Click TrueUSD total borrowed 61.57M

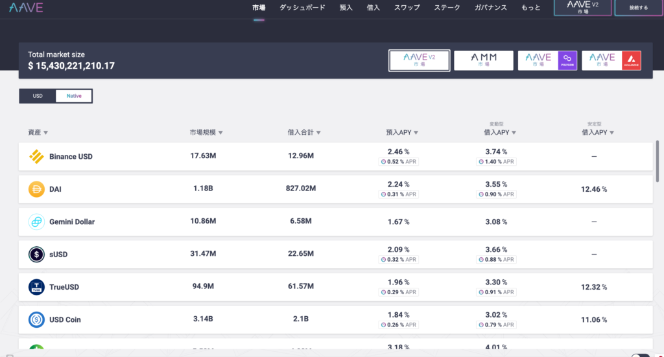point(301,286)
